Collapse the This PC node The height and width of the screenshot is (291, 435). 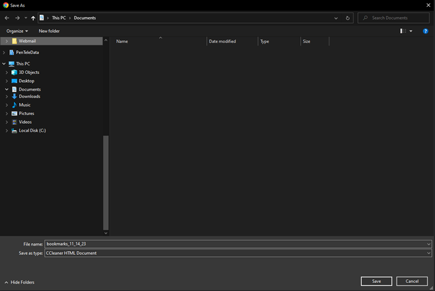(x=4, y=63)
